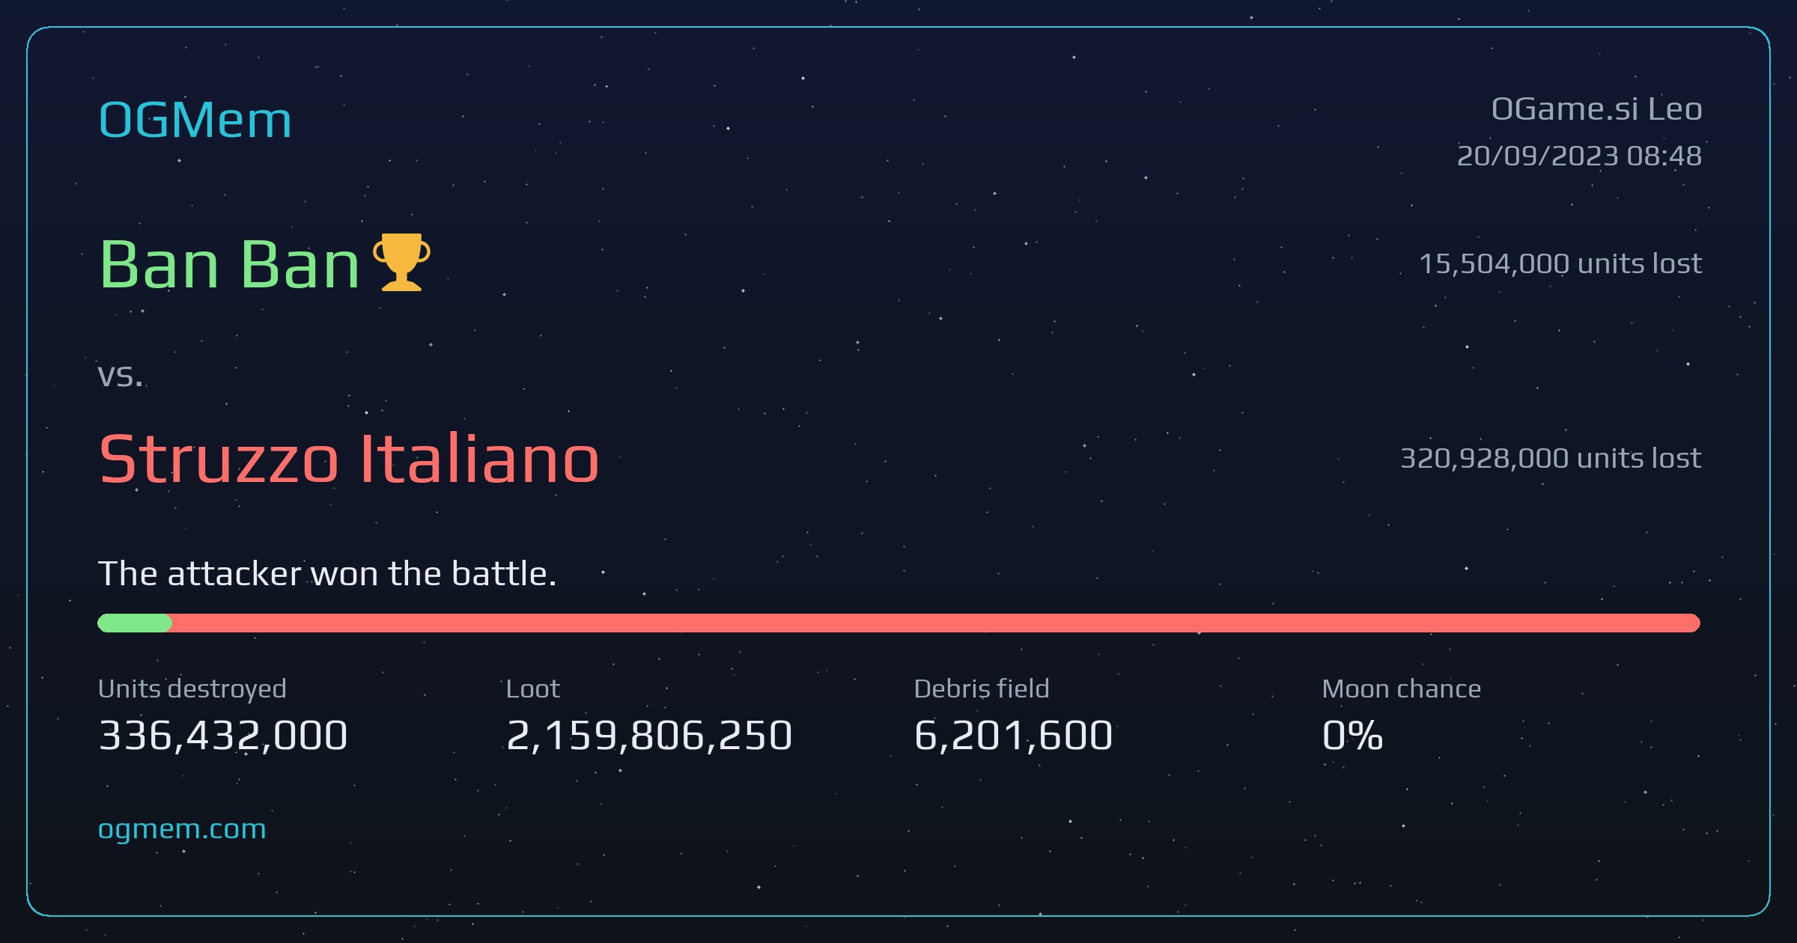The width and height of the screenshot is (1797, 943).
Task: Select the defender name Struzzo Italiano
Action: [x=349, y=458]
